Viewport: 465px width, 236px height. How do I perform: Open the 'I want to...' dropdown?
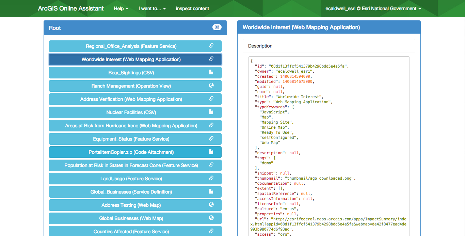pos(152,8)
